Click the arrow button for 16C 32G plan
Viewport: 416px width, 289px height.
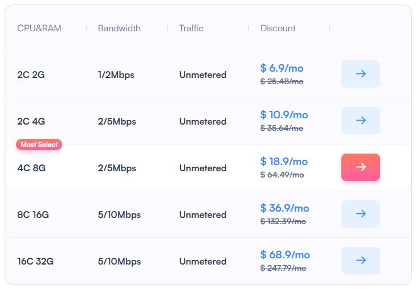360,261
